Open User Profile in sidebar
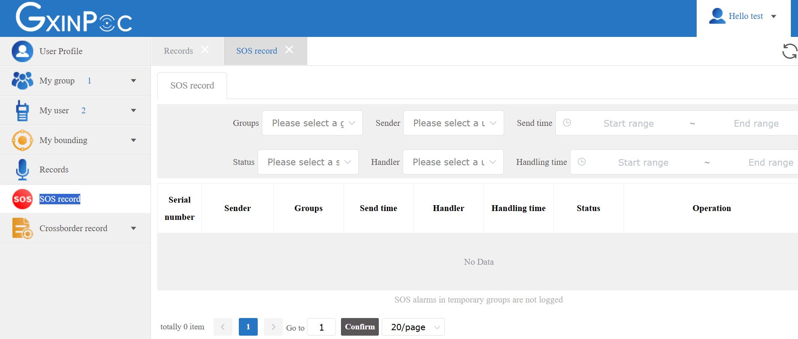 tap(75, 51)
